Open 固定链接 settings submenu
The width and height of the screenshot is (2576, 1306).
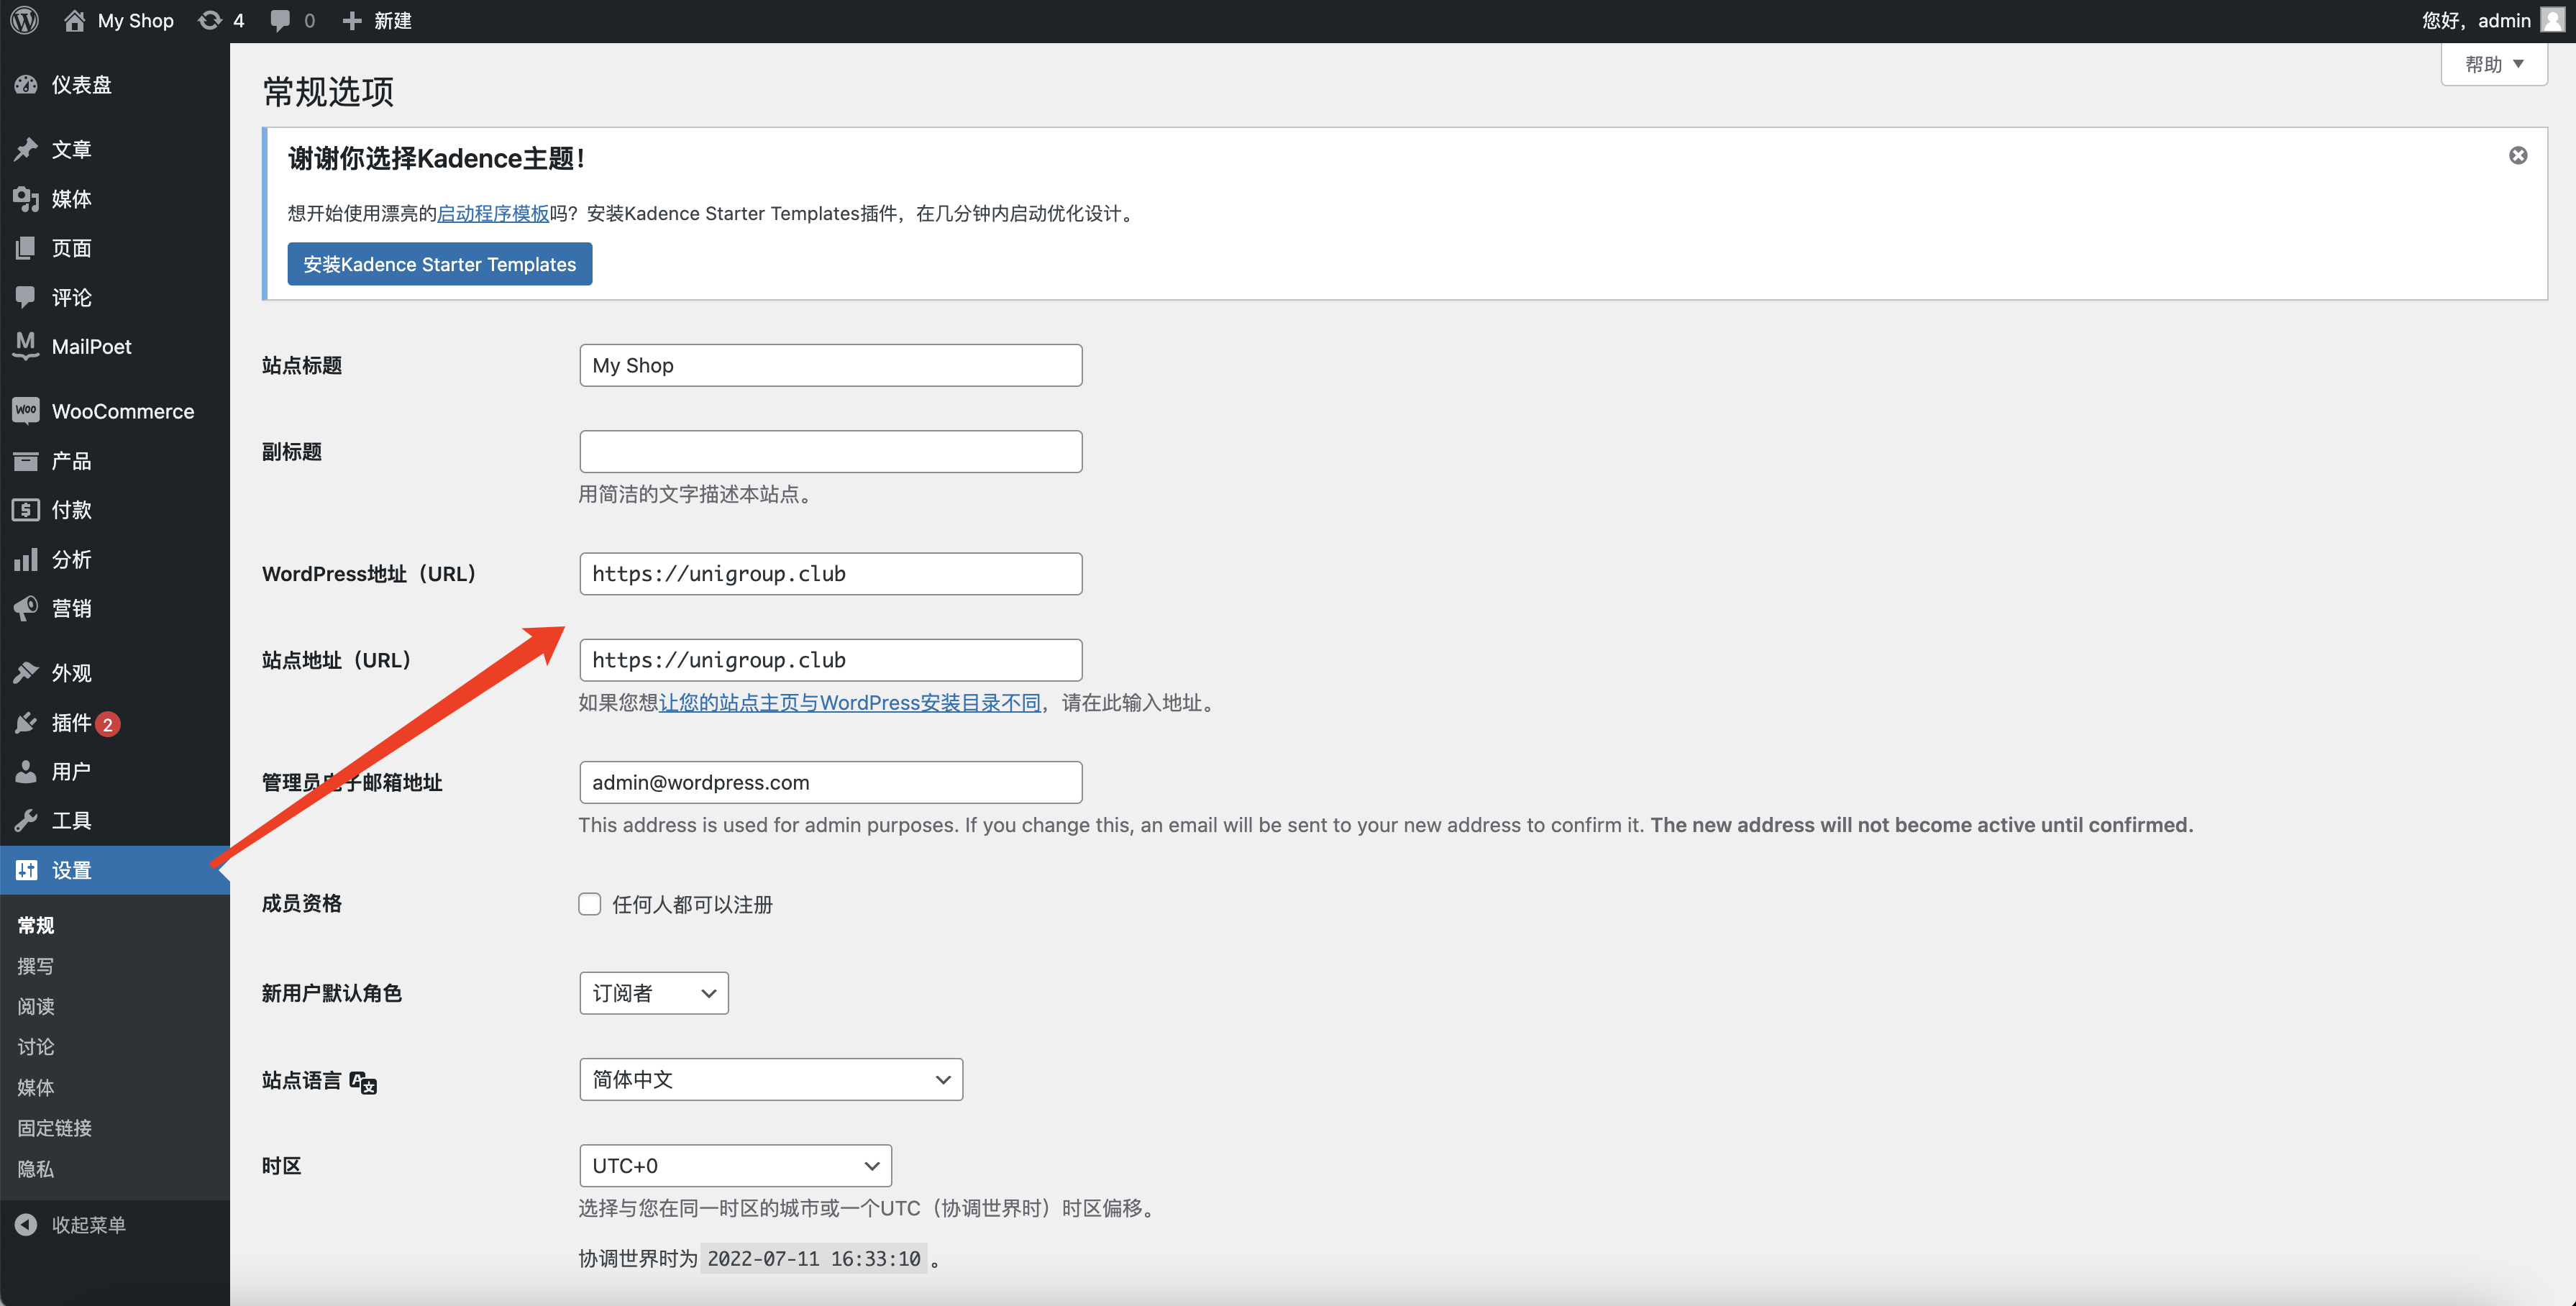[55, 1127]
